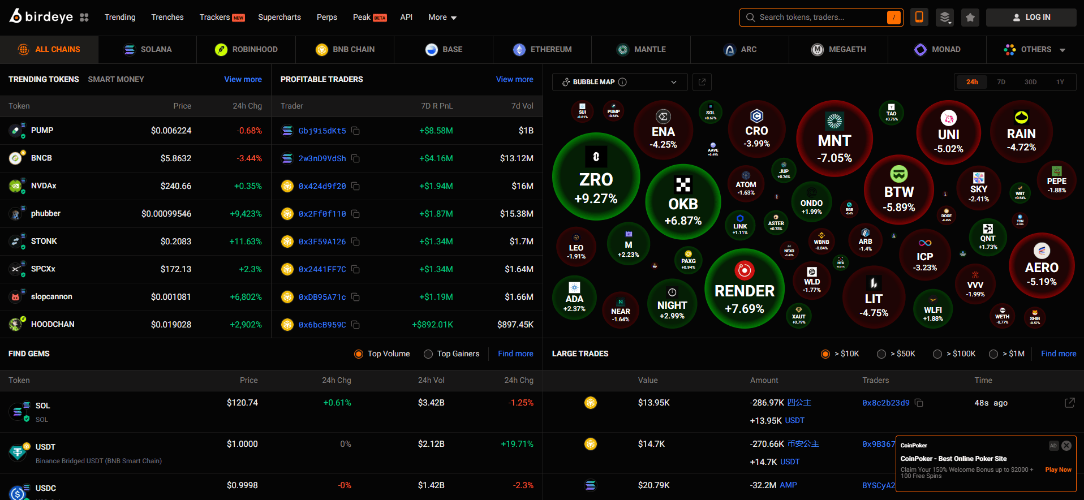Open the apps grid icon beside birdeye logo
The image size is (1084, 500).
coord(84,18)
